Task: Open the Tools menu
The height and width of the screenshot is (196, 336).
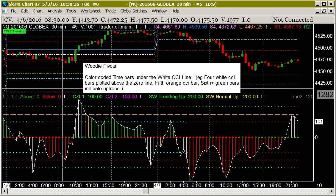Action: [71, 11]
